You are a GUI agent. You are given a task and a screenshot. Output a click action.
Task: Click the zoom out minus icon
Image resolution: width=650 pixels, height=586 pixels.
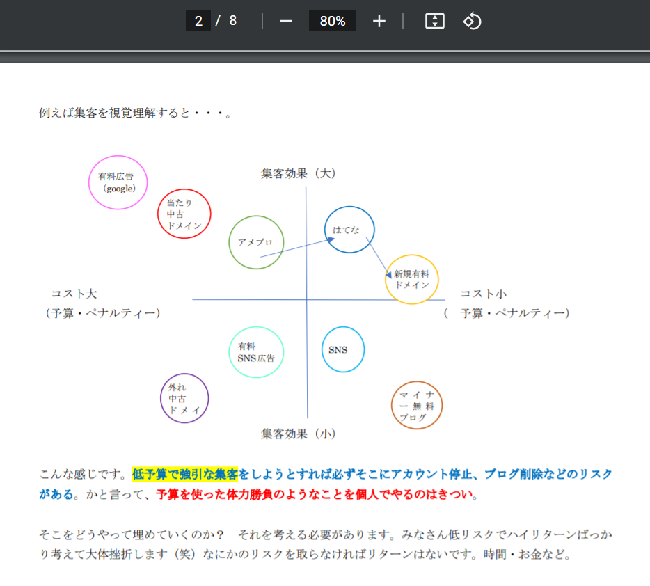pos(286,21)
